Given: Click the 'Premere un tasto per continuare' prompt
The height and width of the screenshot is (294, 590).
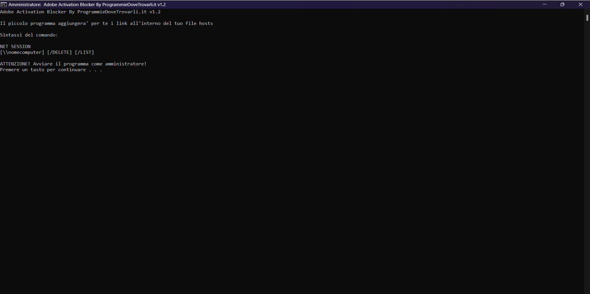Looking at the screenshot, I should tap(51, 70).
